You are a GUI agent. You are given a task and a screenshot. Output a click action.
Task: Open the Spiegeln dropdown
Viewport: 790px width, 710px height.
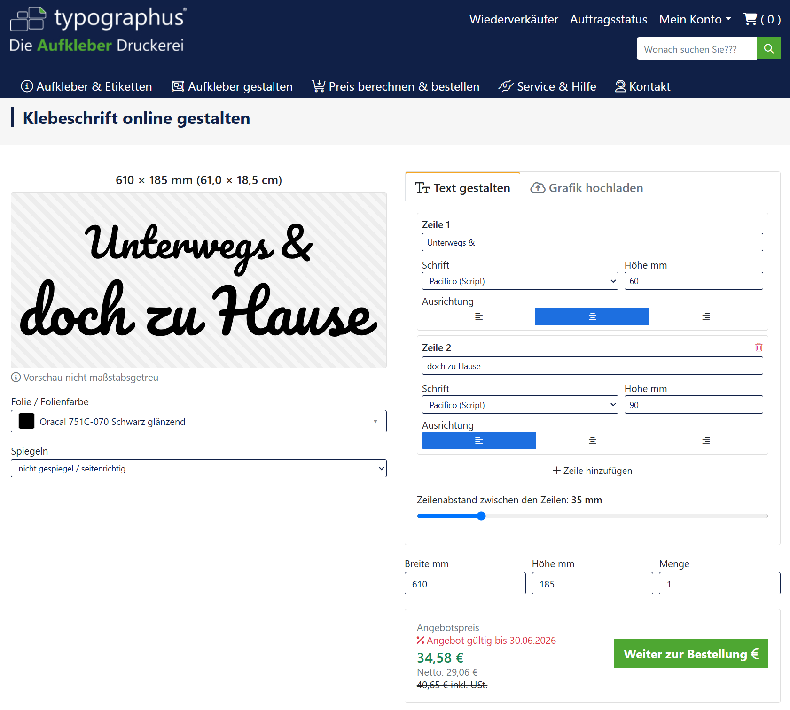(198, 468)
